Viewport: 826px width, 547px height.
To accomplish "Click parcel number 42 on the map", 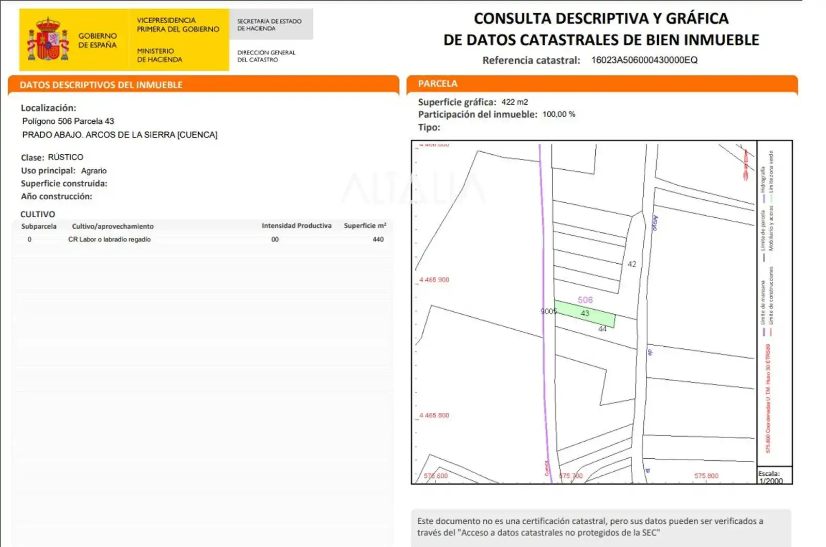I will [632, 264].
